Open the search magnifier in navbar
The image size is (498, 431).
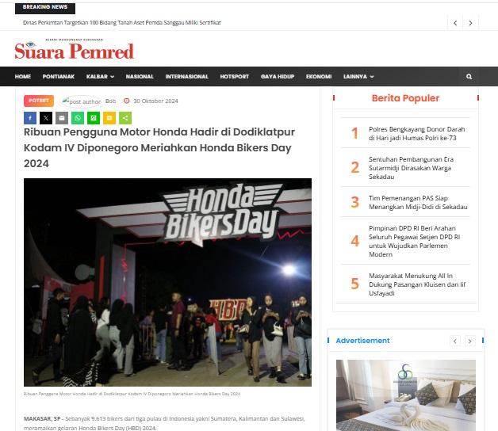(469, 77)
